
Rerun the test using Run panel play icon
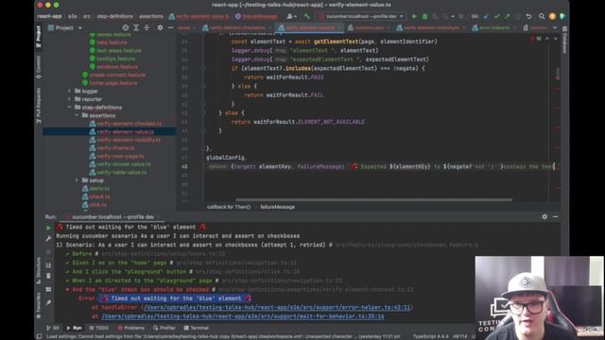pos(48,228)
